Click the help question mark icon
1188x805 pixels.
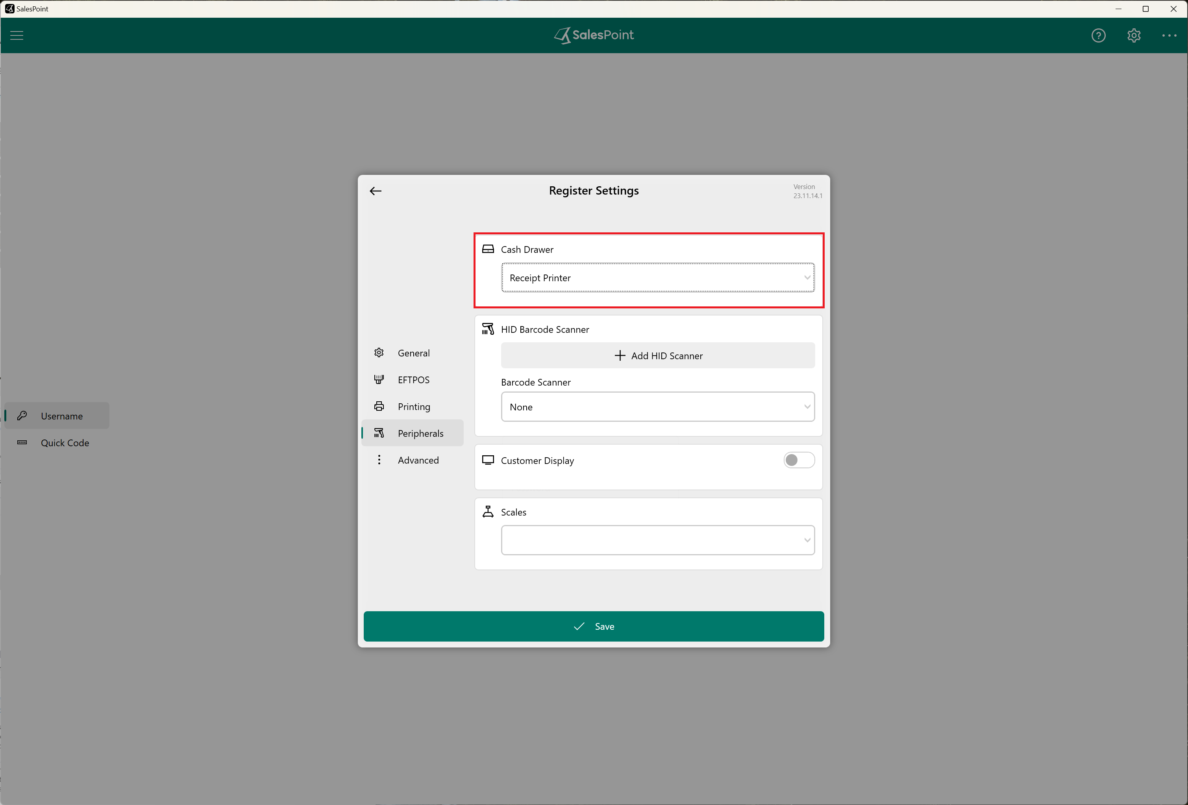1098,35
